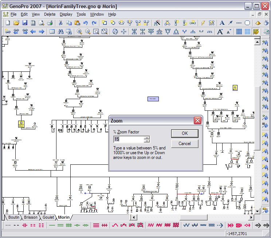Increase font size with large A icon
This screenshot has width=271, height=238.
click(x=220, y=31)
